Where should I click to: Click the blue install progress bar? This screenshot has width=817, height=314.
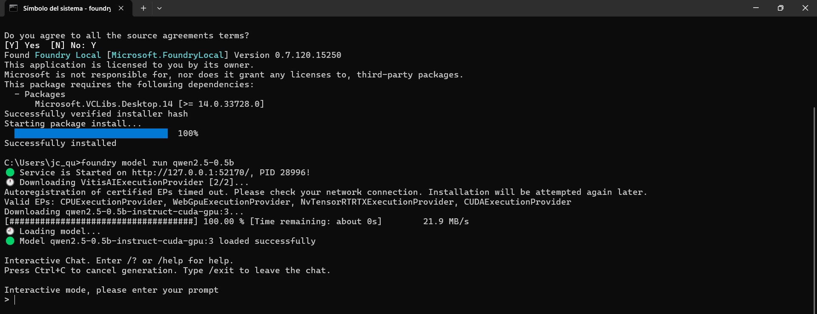click(x=91, y=134)
